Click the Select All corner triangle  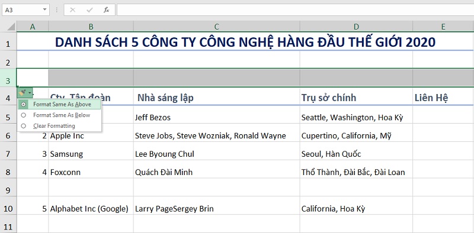click(11, 27)
